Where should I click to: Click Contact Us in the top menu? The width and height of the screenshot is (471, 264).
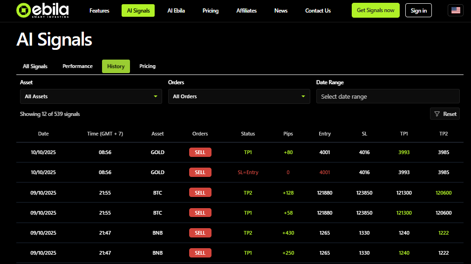(318, 11)
